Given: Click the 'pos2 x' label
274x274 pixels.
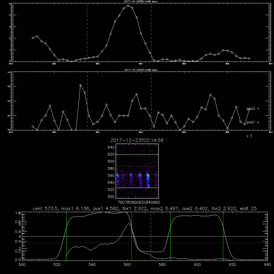Looking at the screenshot, I should (x=253, y=109).
